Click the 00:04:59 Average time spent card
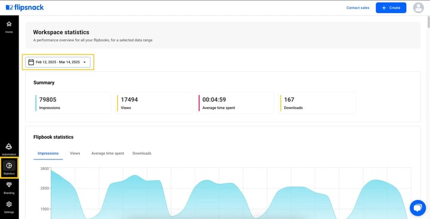Screen dimensions: 430x219 236,103
